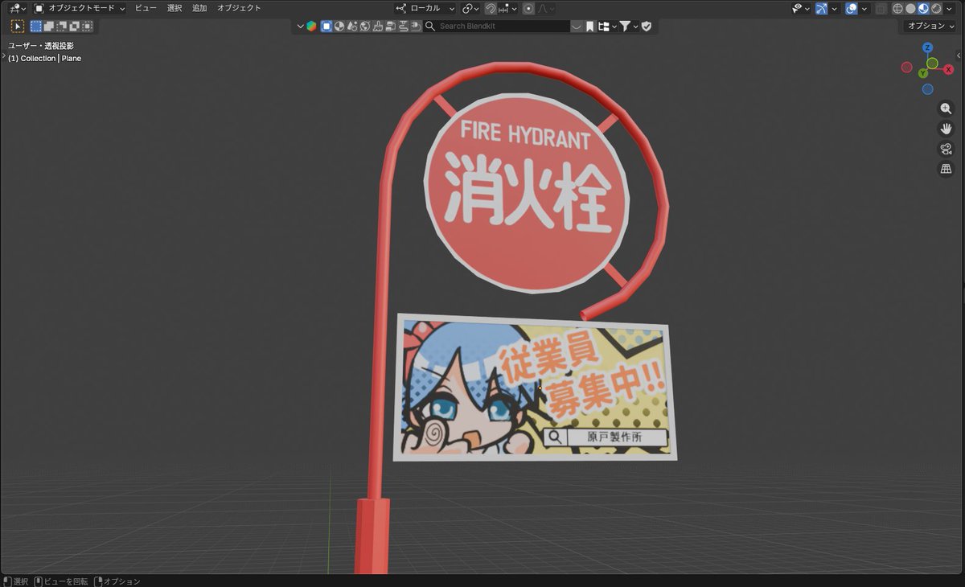Select BlenderKit add-ons asset type
The image size is (965, 587).
coord(416,26)
